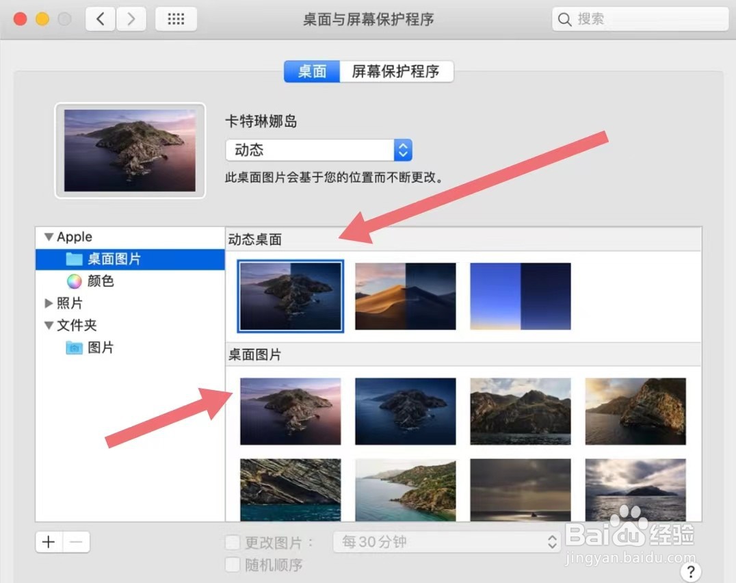Screen dimensions: 736x583
Task: Switch to the 桌面 tab
Action: tap(312, 71)
